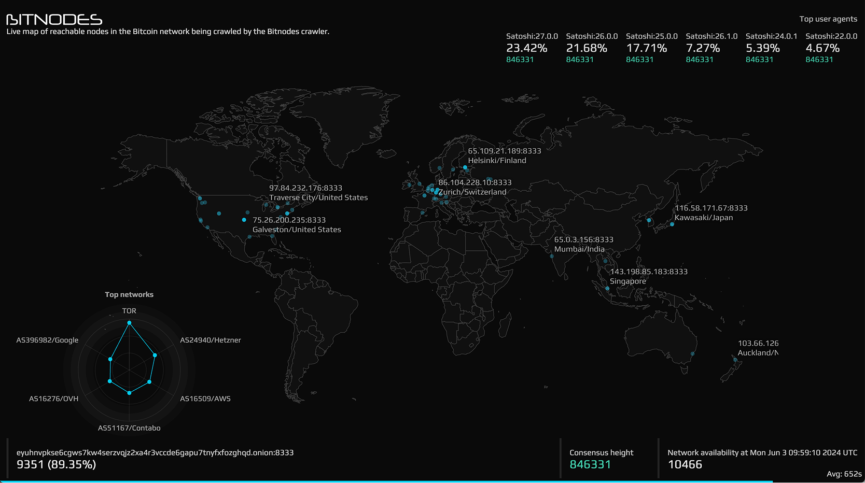865x483 pixels.
Task: Click the Consensus height label
Action: pyautogui.click(x=602, y=453)
